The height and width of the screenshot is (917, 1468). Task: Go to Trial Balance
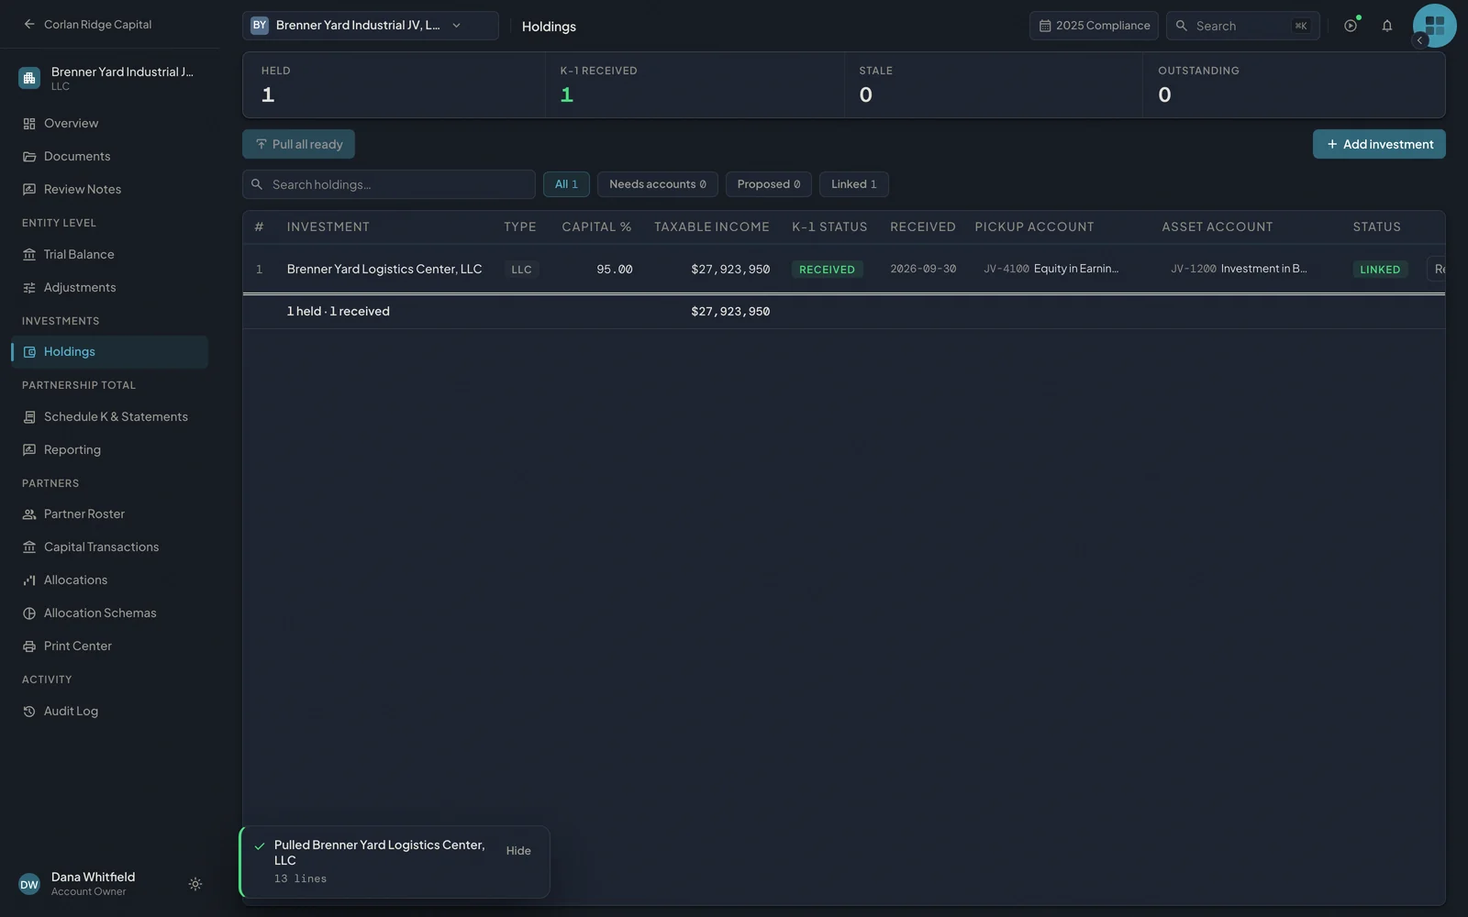click(x=109, y=255)
